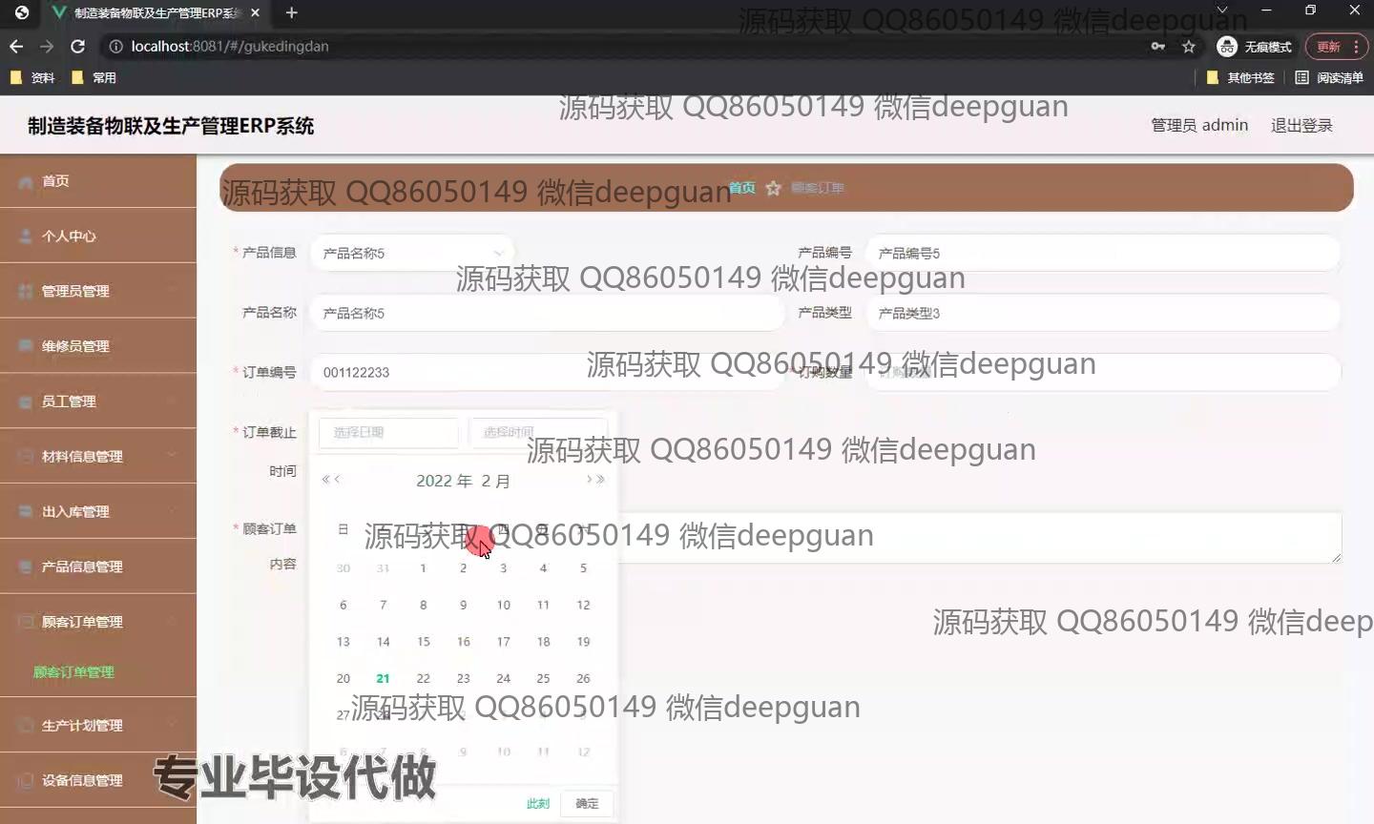1374x824 pixels.
Task: Select February 10 in the calendar
Action: pos(503,605)
